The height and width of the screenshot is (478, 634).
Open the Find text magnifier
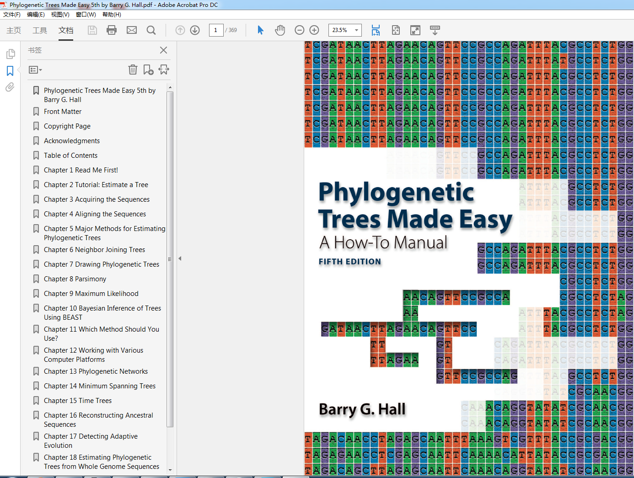tap(151, 30)
